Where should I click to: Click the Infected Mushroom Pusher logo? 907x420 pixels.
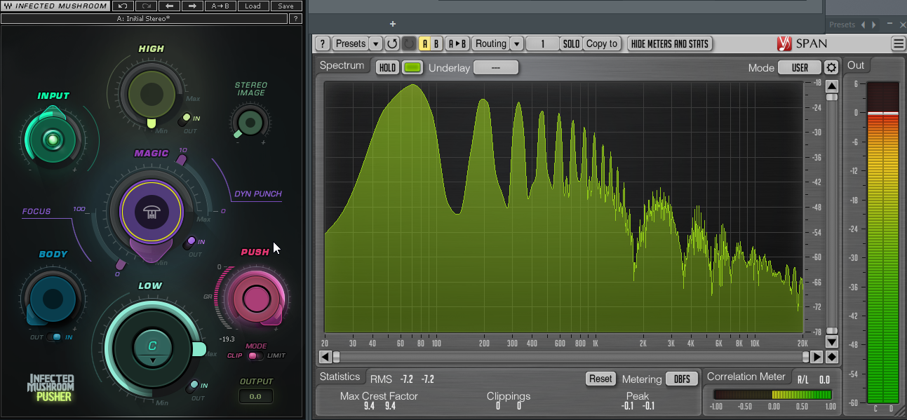click(x=51, y=388)
